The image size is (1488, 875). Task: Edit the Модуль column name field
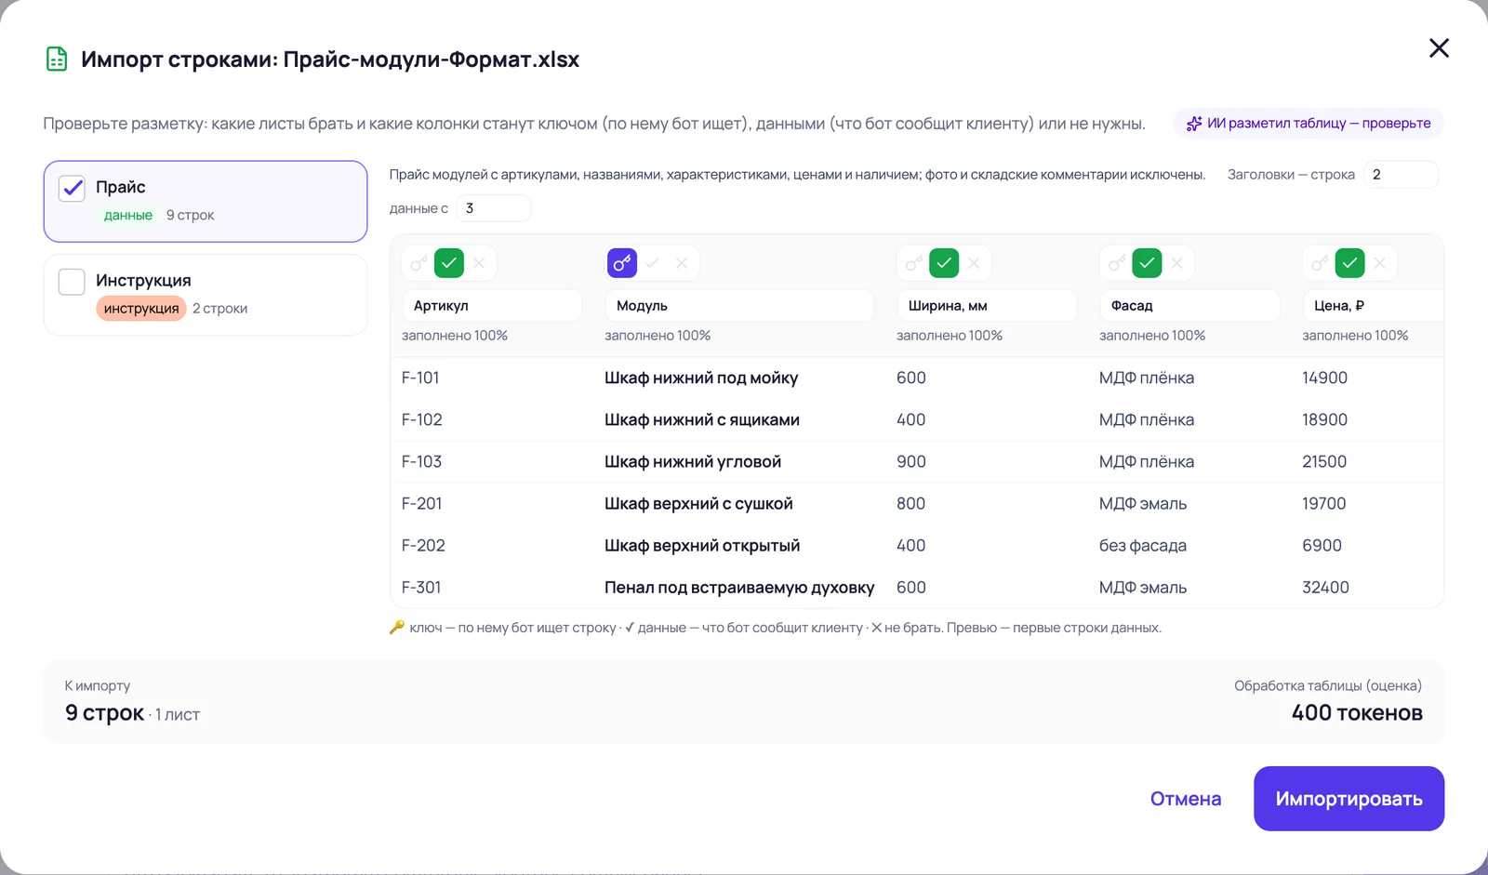(739, 306)
